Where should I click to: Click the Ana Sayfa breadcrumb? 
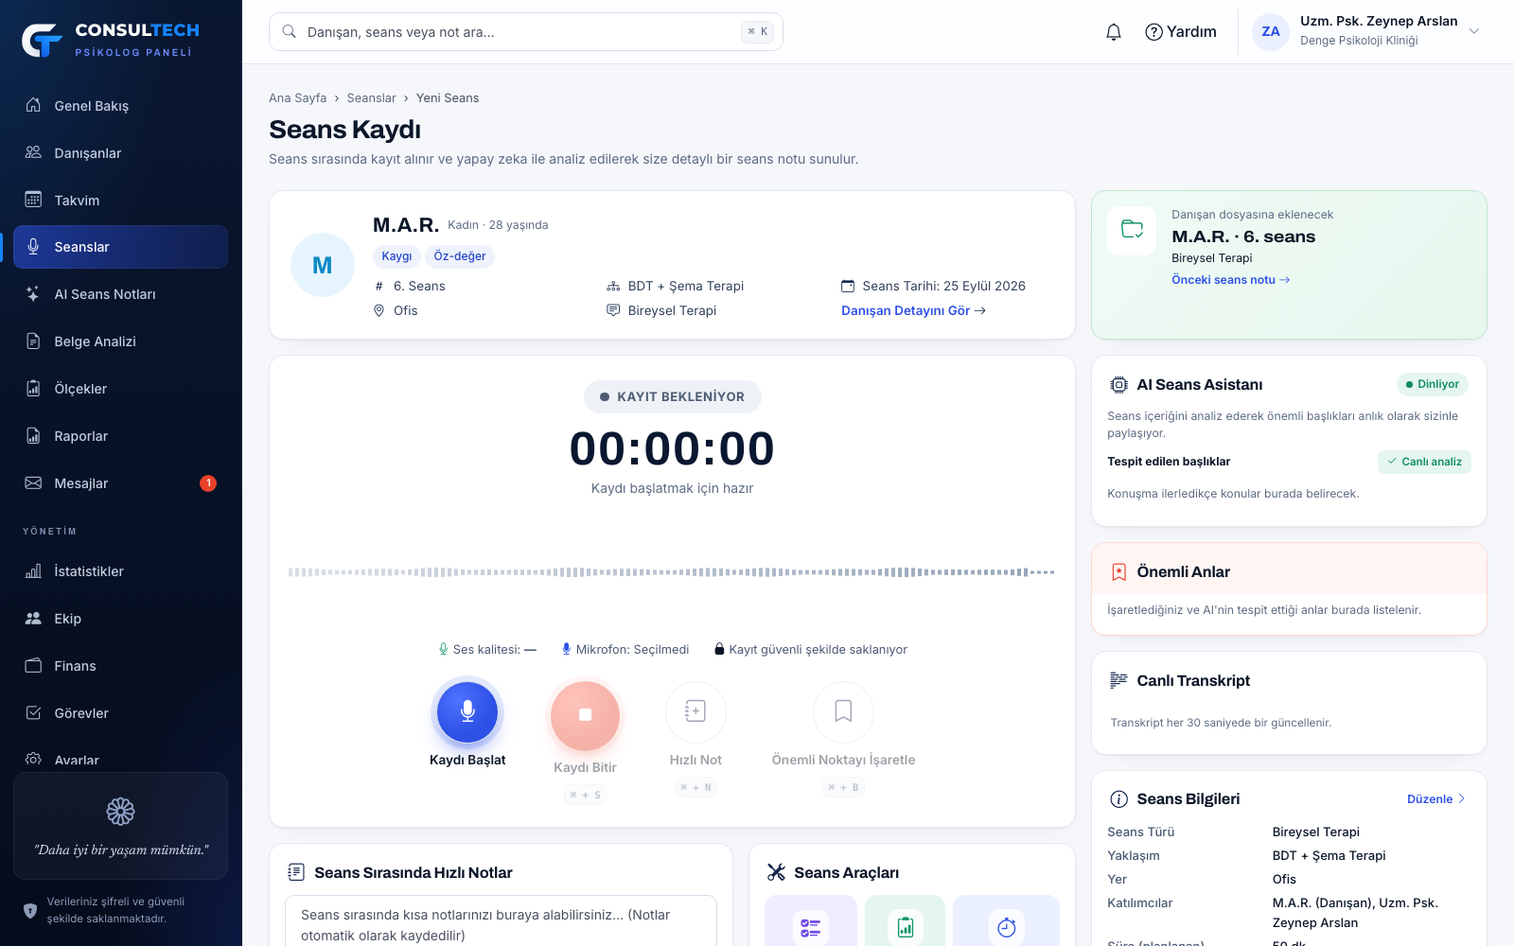(297, 98)
